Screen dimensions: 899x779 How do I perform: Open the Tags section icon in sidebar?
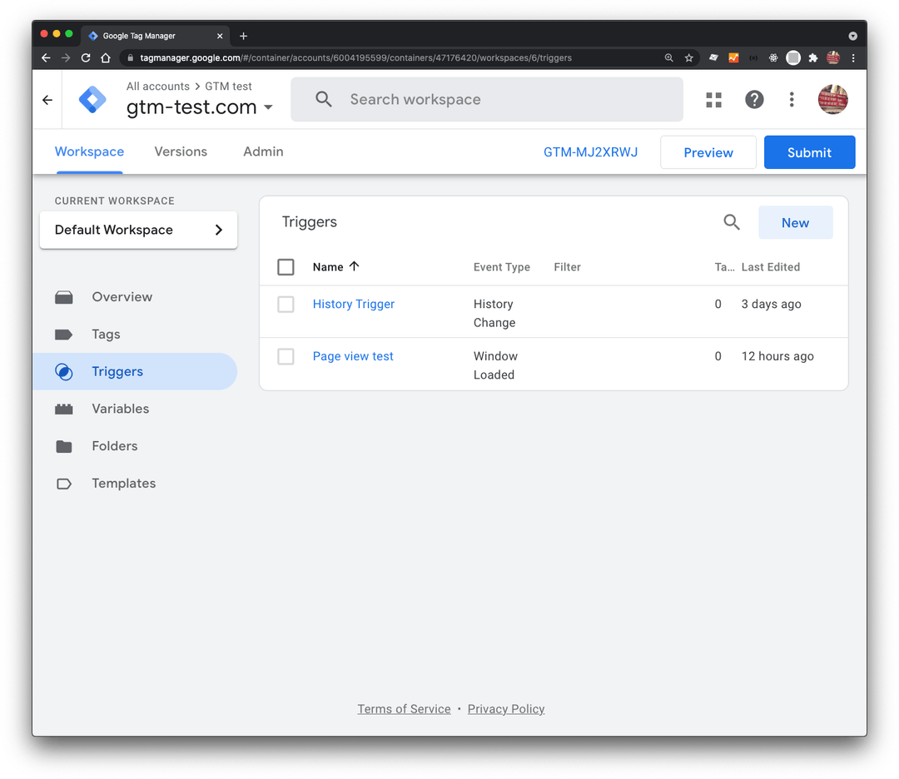click(x=64, y=334)
